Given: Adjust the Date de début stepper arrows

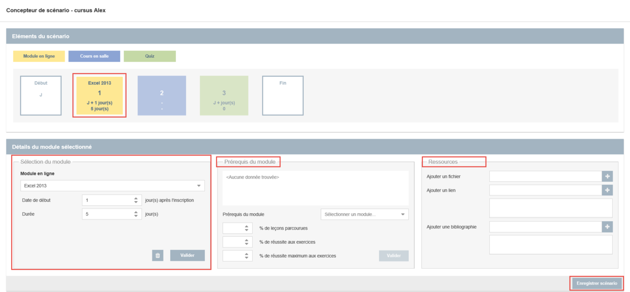Looking at the screenshot, I should [x=136, y=200].
